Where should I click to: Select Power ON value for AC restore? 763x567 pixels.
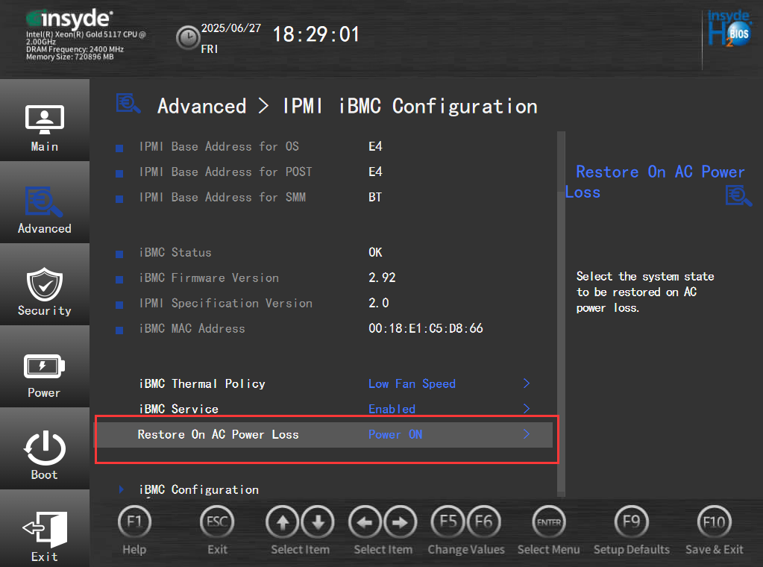tap(395, 434)
